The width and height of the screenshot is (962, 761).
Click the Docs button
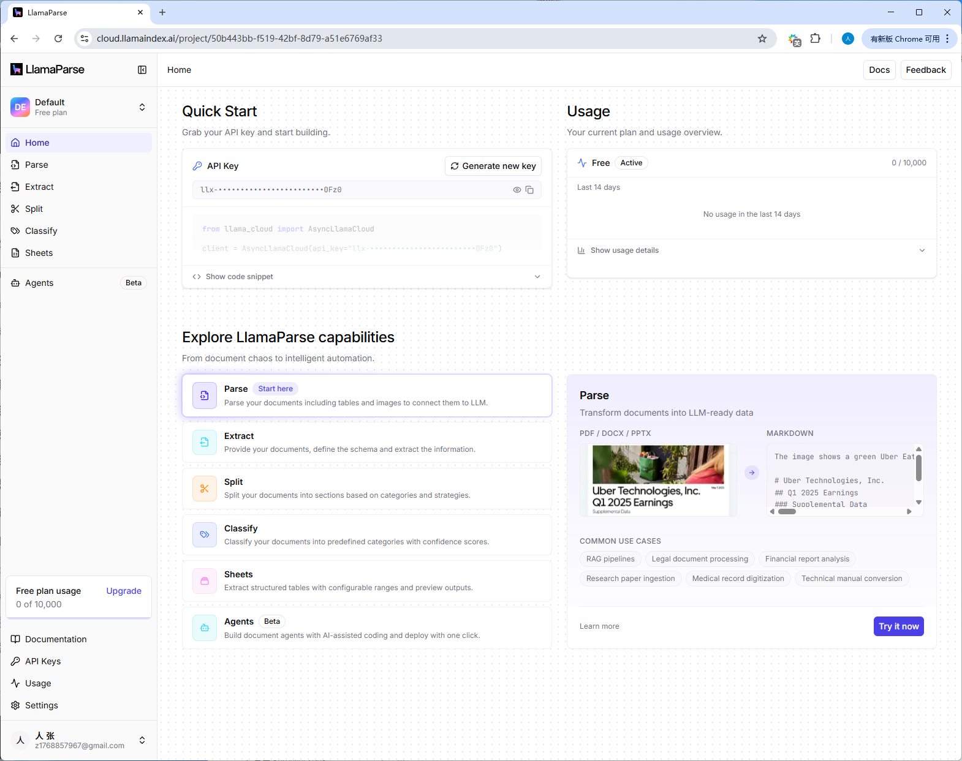click(879, 70)
